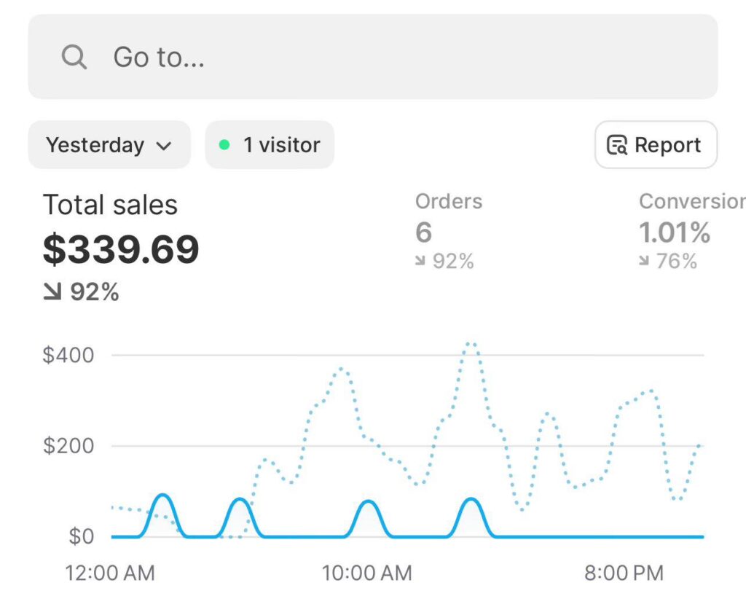Click the first solid blue sales peak
The width and height of the screenshot is (746, 607).
(163, 496)
